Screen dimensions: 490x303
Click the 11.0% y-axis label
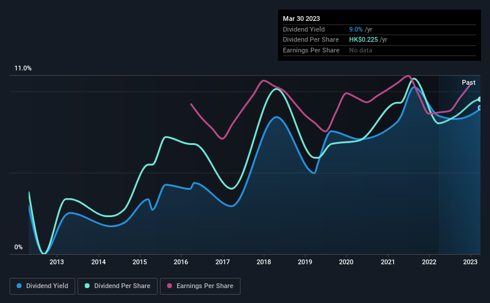[x=23, y=69]
